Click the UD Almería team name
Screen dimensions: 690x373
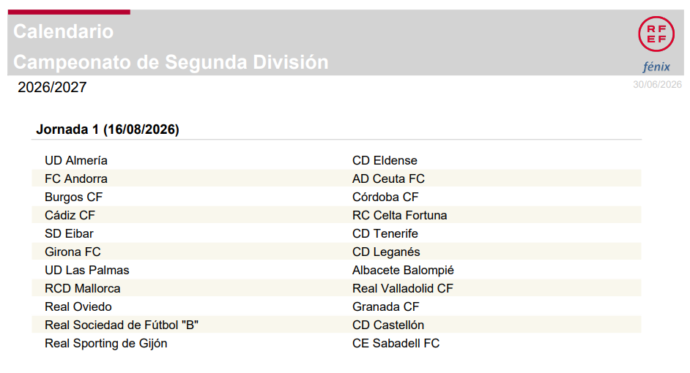point(76,160)
